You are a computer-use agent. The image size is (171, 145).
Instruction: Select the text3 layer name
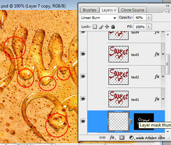click(135, 55)
